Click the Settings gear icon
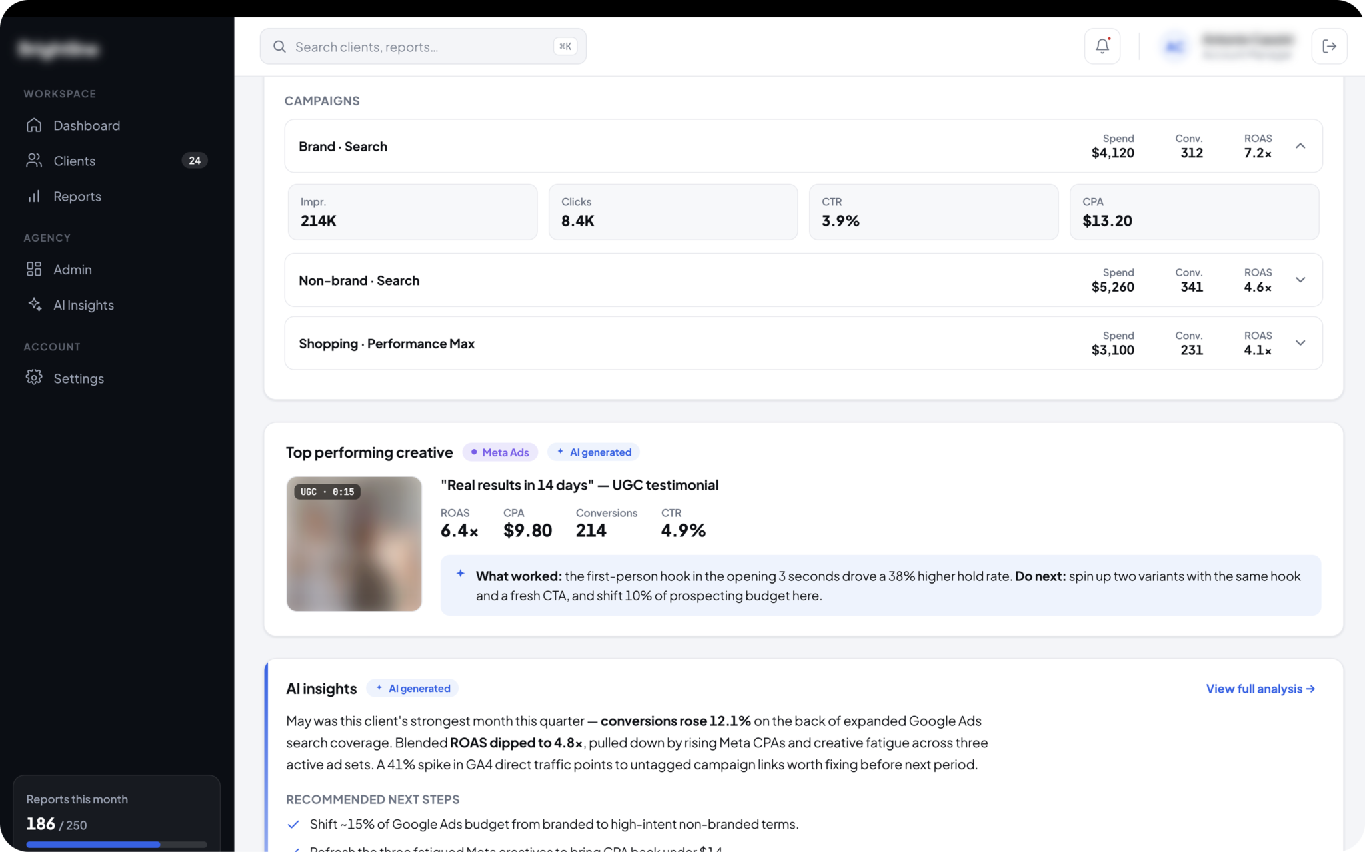This screenshot has width=1365, height=852. tap(34, 378)
